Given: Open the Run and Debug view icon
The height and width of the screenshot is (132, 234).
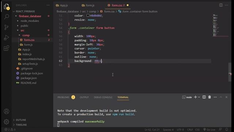Looking at the screenshot, I should click(x=7, y=37).
